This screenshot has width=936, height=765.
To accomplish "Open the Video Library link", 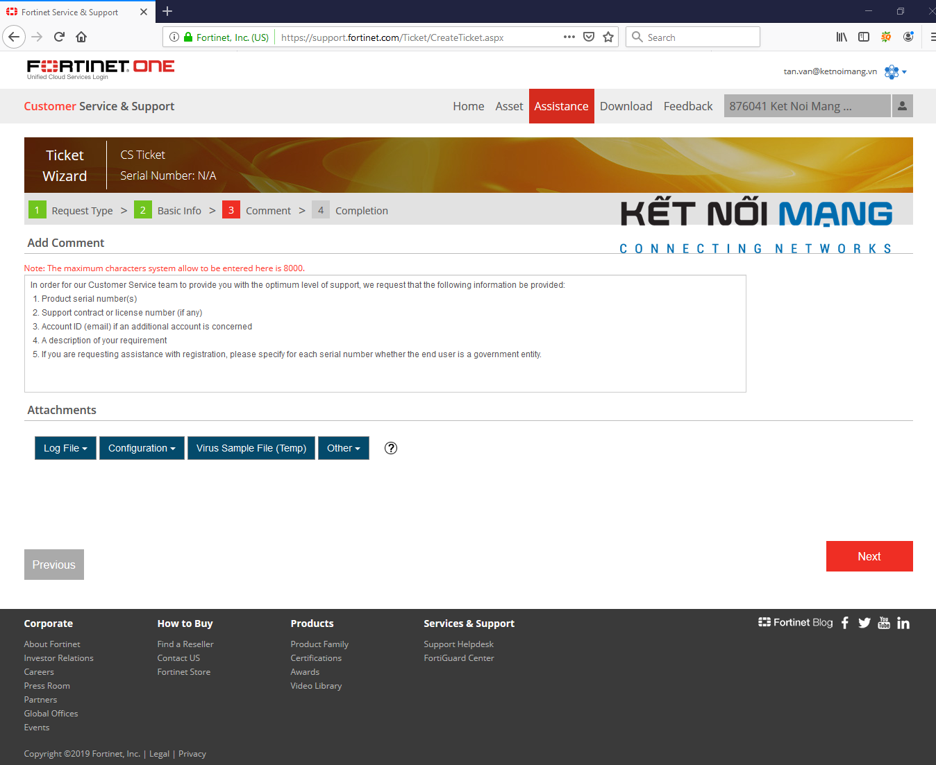I will pos(316,686).
